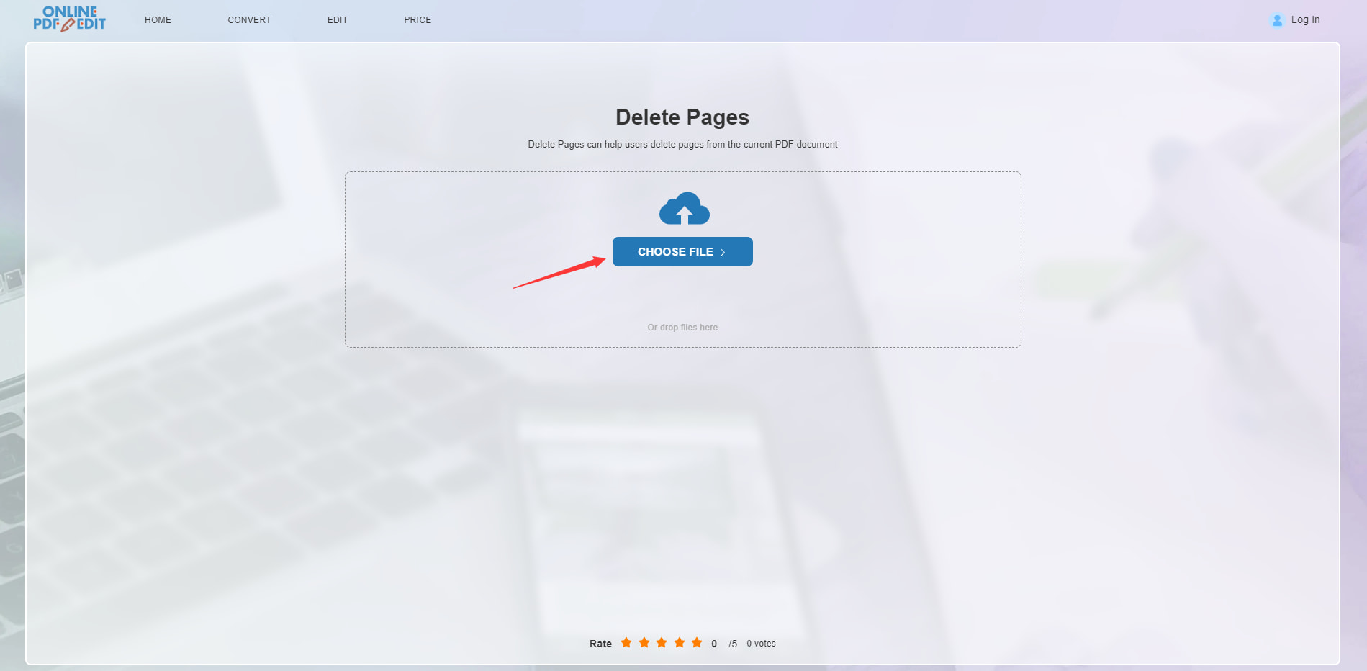Click the OnlinePDFEdit logo
This screenshot has width=1367, height=671.
click(69, 19)
